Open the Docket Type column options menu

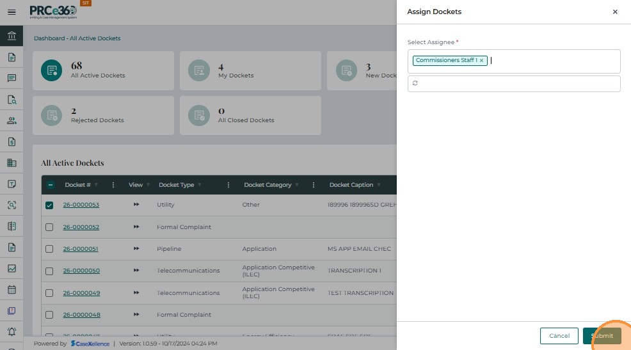(x=228, y=185)
